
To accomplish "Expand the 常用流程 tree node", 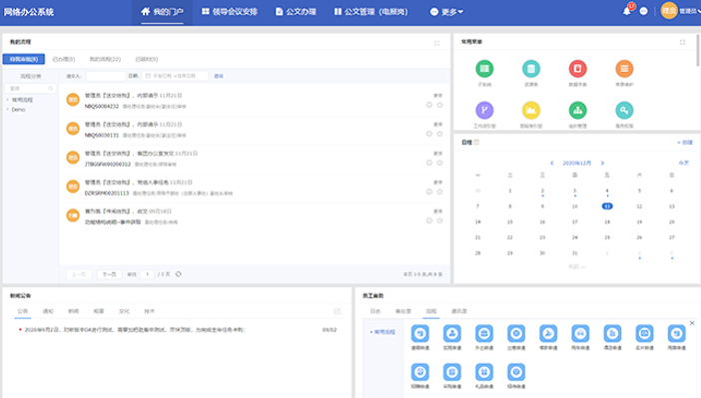I will [x=8, y=100].
